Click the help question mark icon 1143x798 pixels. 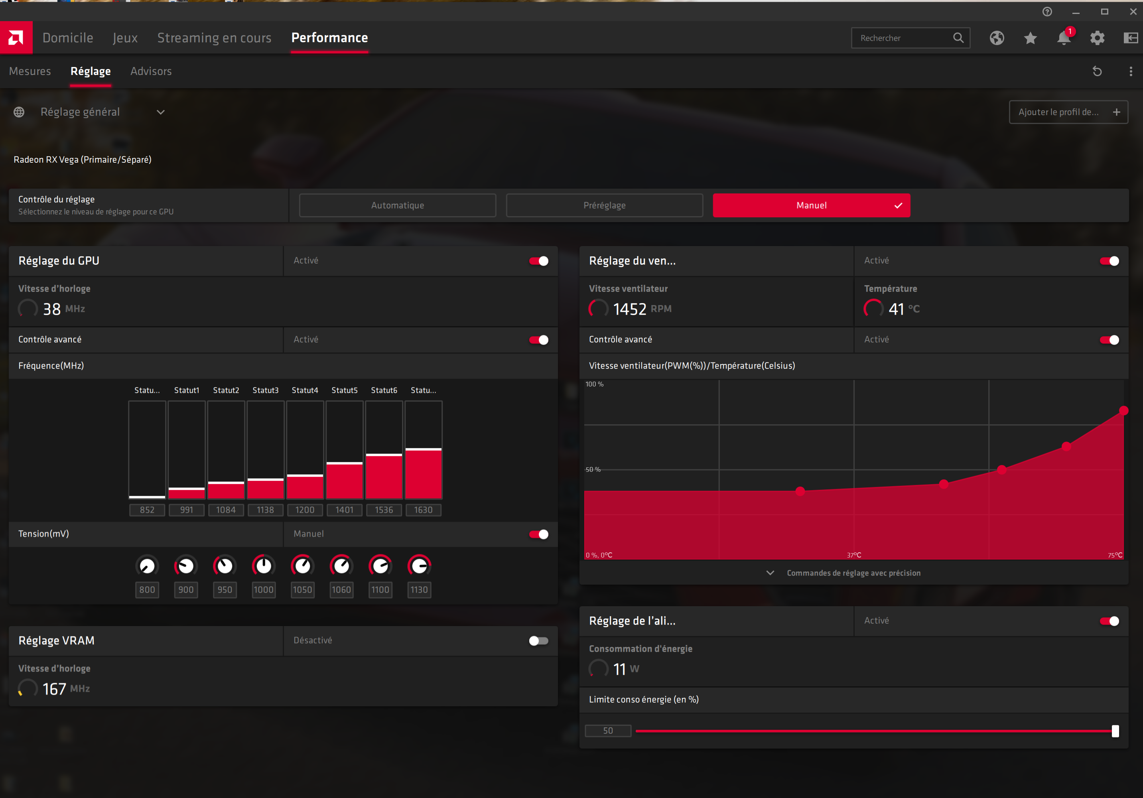(x=1047, y=12)
